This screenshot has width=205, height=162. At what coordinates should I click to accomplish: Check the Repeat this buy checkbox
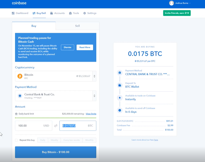click(x=16, y=140)
